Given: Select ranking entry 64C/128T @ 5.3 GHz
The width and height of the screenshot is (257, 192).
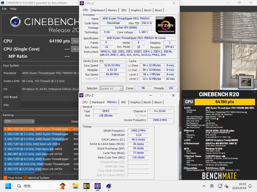Looking at the screenshot, I should pyautogui.click(x=41, y=134).
